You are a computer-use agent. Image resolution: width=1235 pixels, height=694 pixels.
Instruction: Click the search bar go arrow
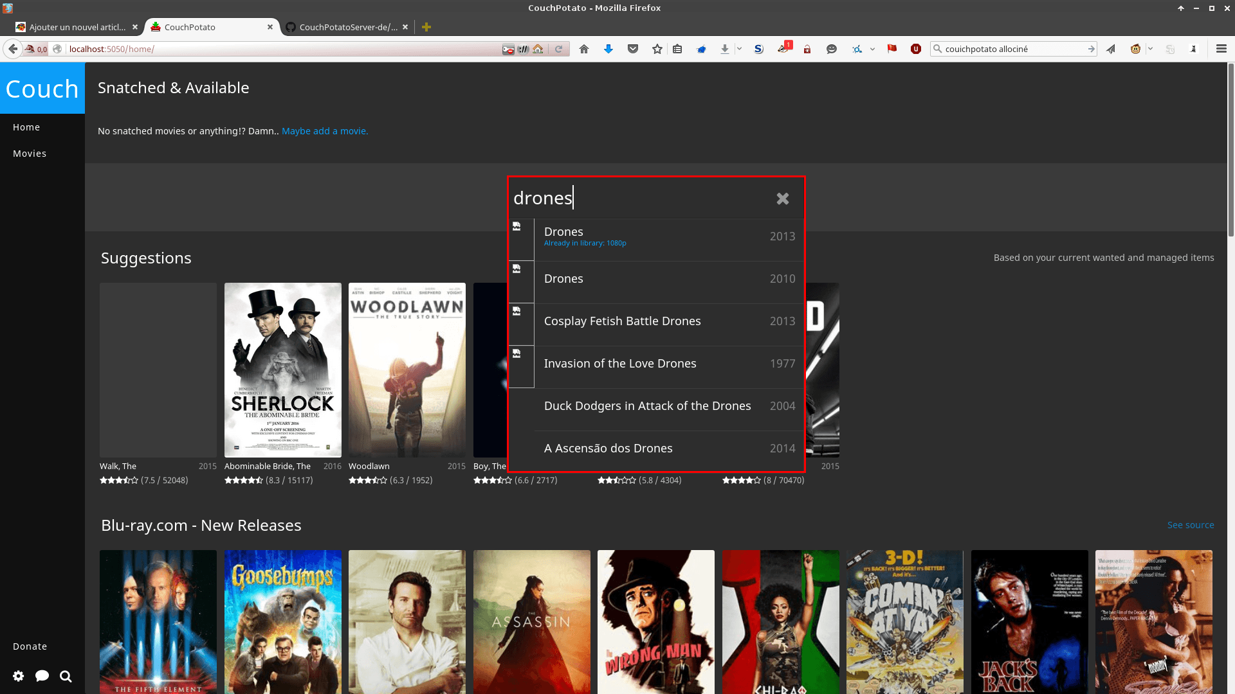point(1092,49)
